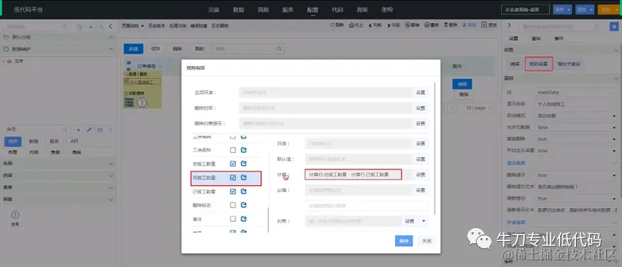This screenshot has height=267, width=622.
Task: Click the 历史版本 toolbar link
Action: (156, 26)
